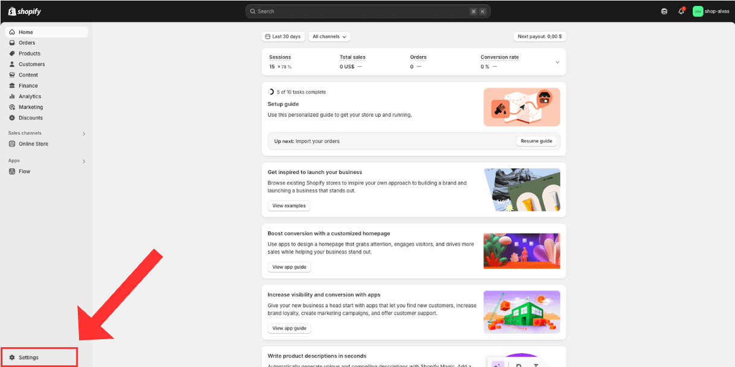Click the Next payout button
The height and width of the screenshot is (367, 735).
[540, 37]
